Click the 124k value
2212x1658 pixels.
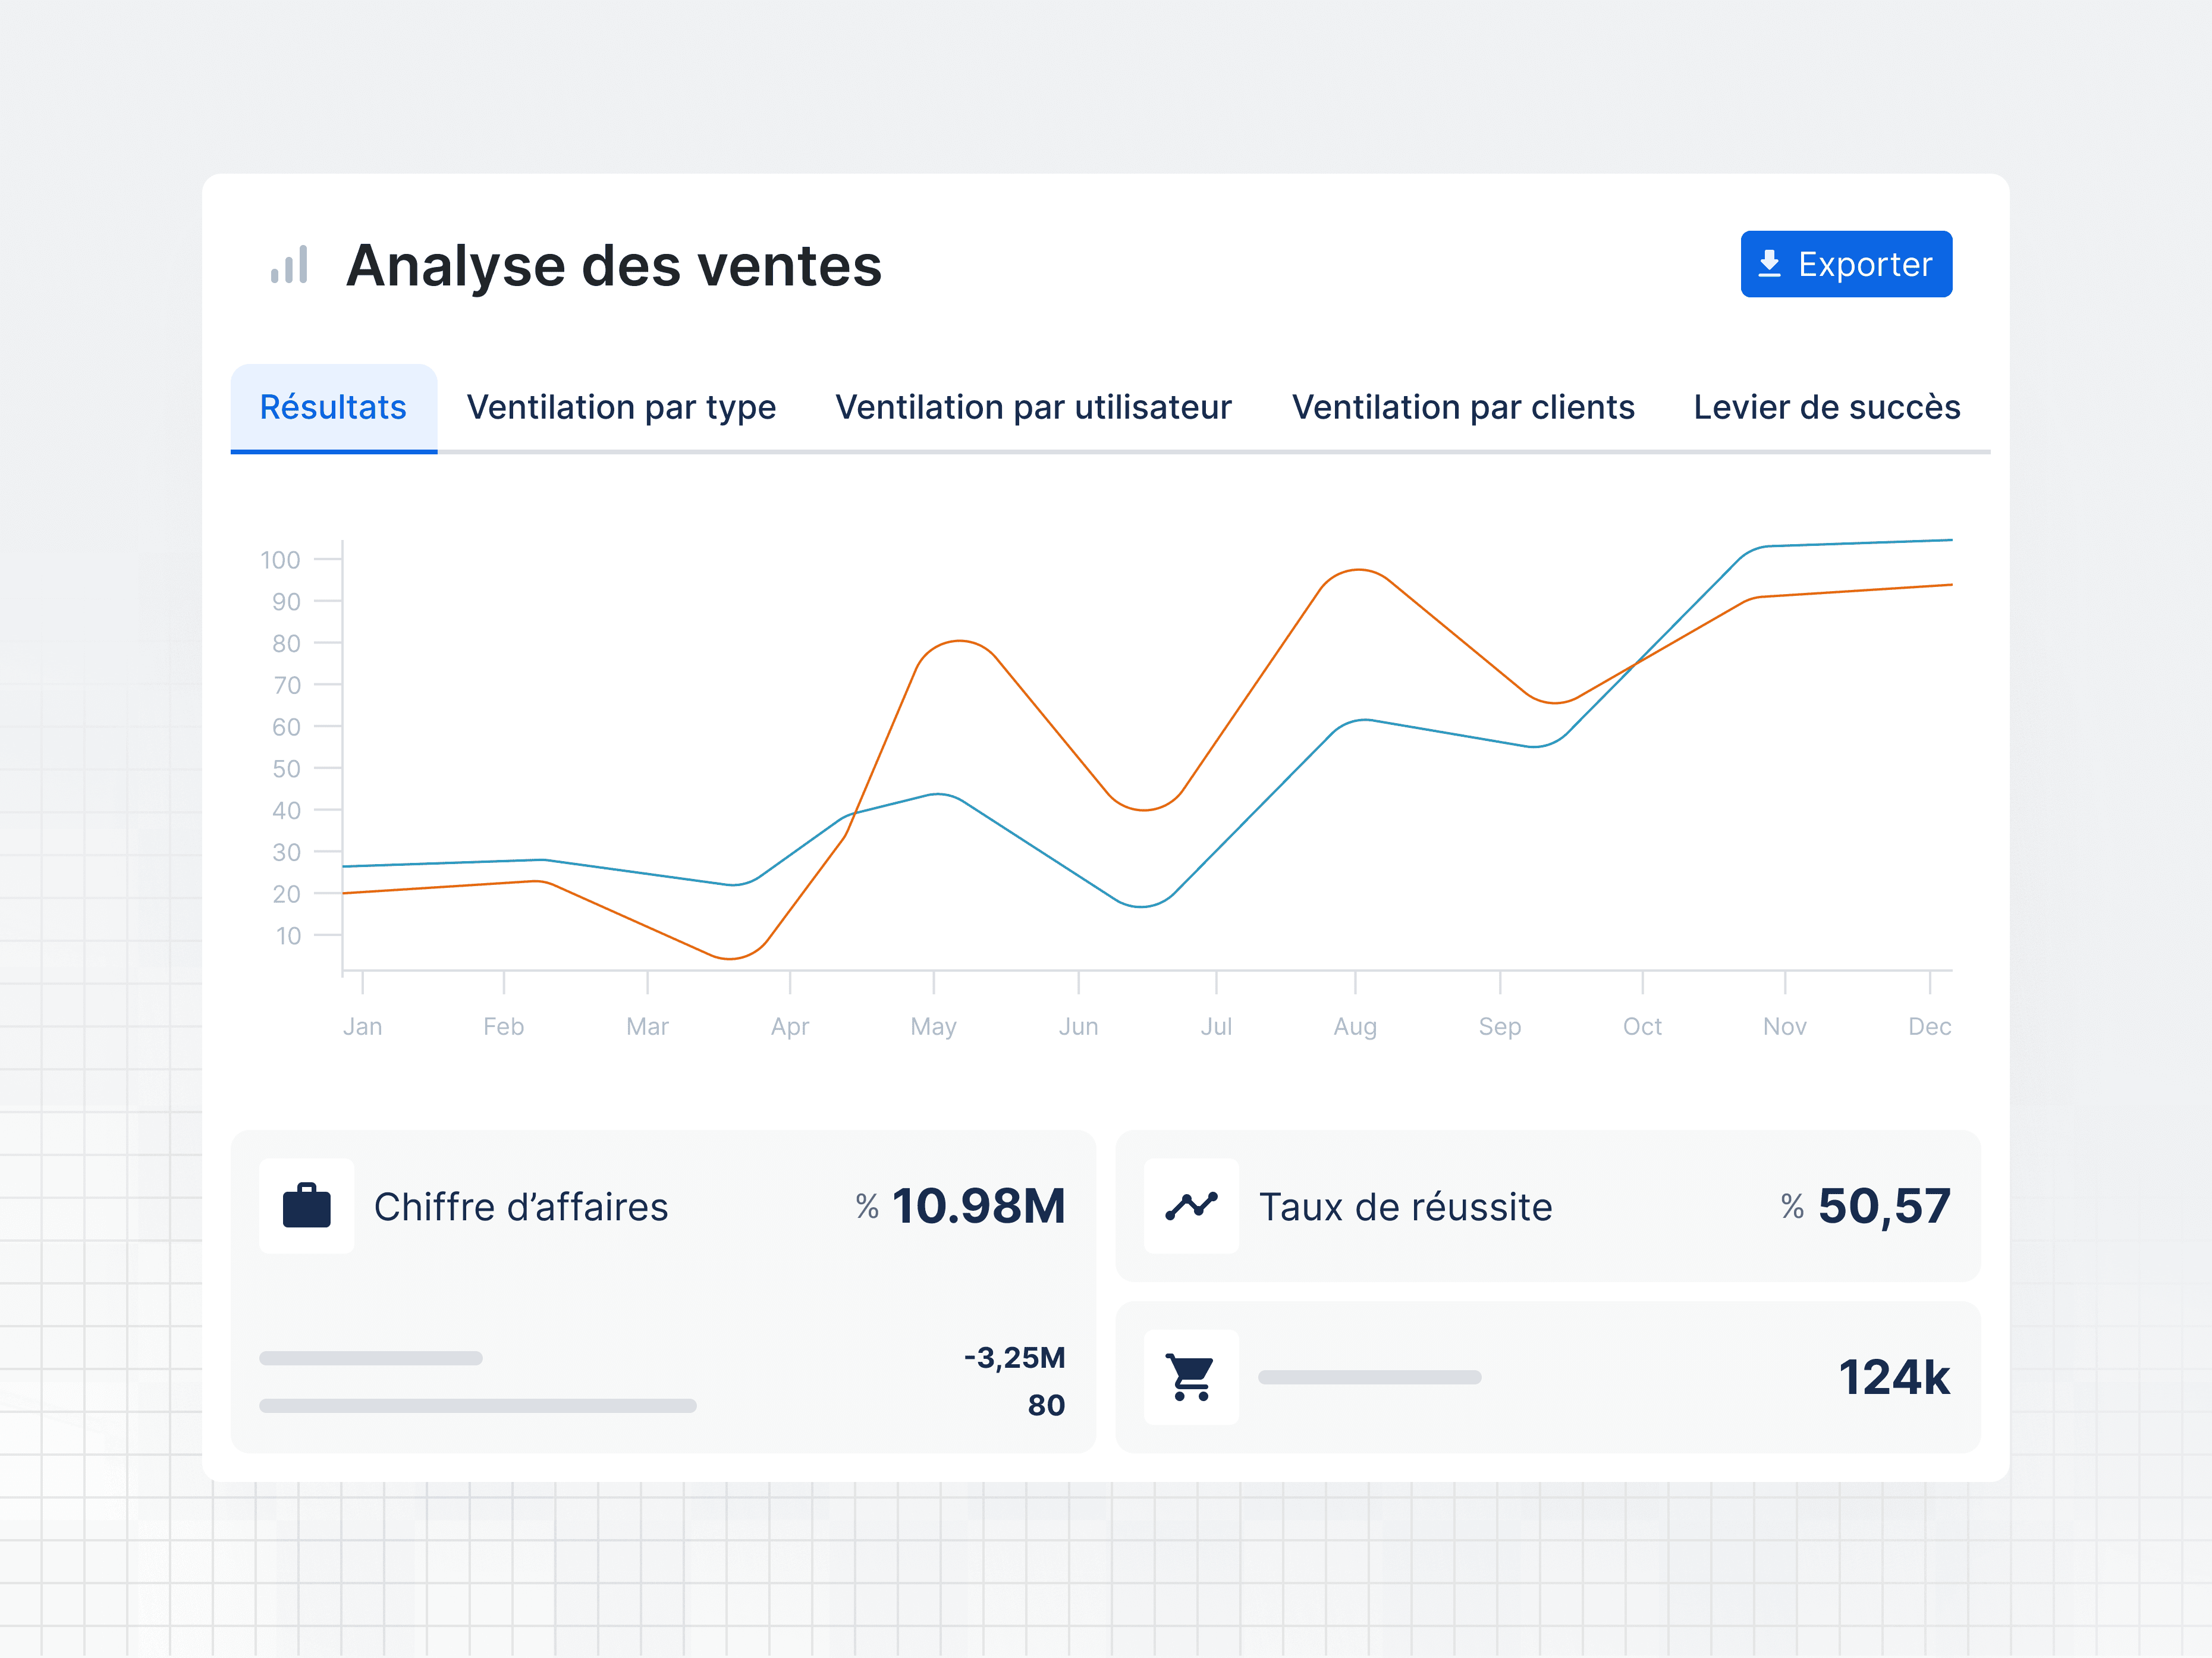[1894, 1377]
